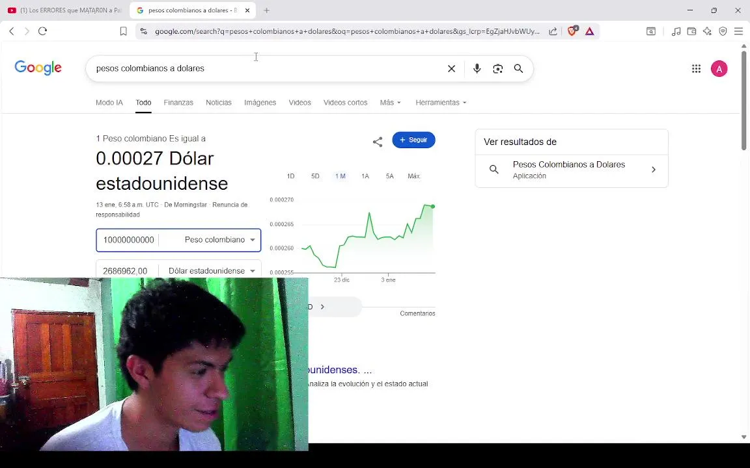
Task: Select the 5D chart range
Action: [314, 176]
